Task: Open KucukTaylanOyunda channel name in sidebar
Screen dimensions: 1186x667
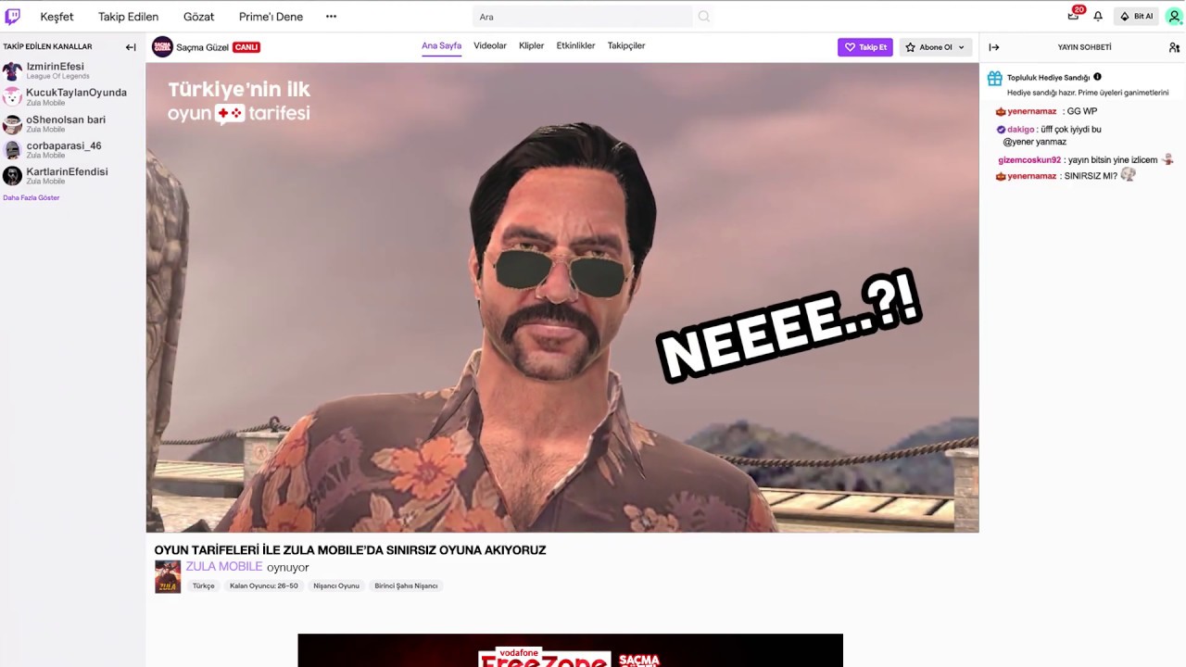Action: [76, 93]
